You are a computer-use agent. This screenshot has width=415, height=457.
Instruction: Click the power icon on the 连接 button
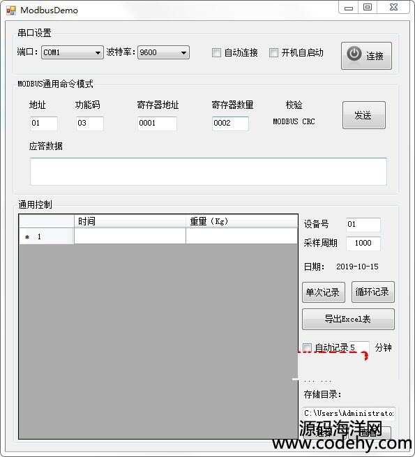[x=354, y=54]
